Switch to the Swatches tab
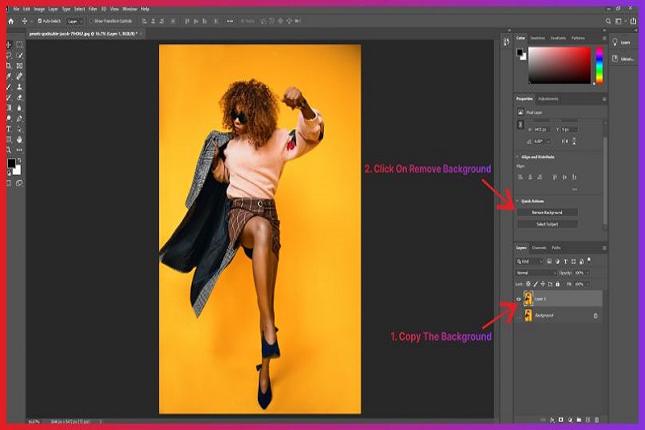645x430 pixels. coord(537,38)
